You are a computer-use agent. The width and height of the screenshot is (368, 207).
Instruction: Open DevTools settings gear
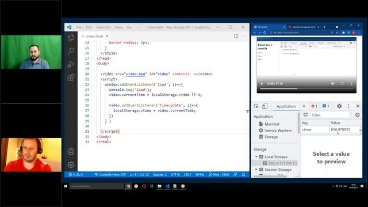click(x=339, y=106)
